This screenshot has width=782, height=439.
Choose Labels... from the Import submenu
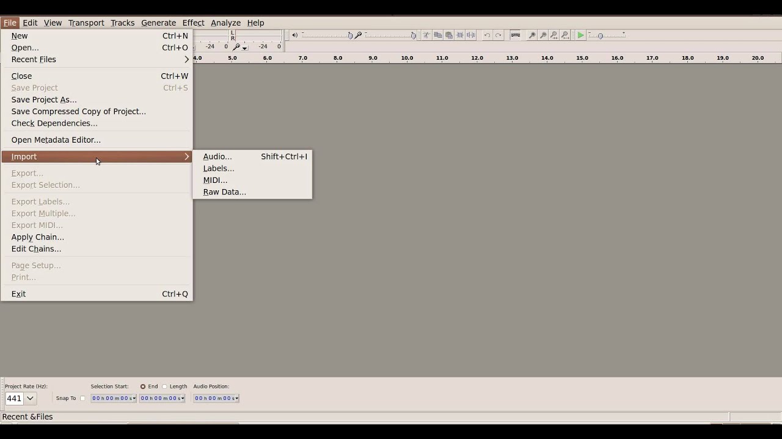pyautogui.click(x=252, y=168)
